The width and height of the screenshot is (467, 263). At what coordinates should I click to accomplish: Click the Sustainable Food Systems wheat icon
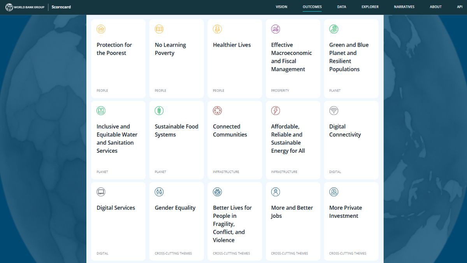coord(159,111)
